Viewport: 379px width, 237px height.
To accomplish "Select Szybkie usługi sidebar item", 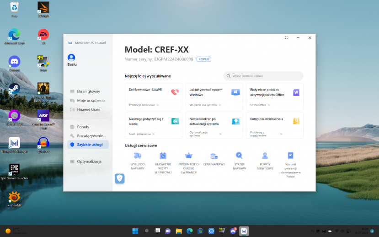I will click(88, 145).
